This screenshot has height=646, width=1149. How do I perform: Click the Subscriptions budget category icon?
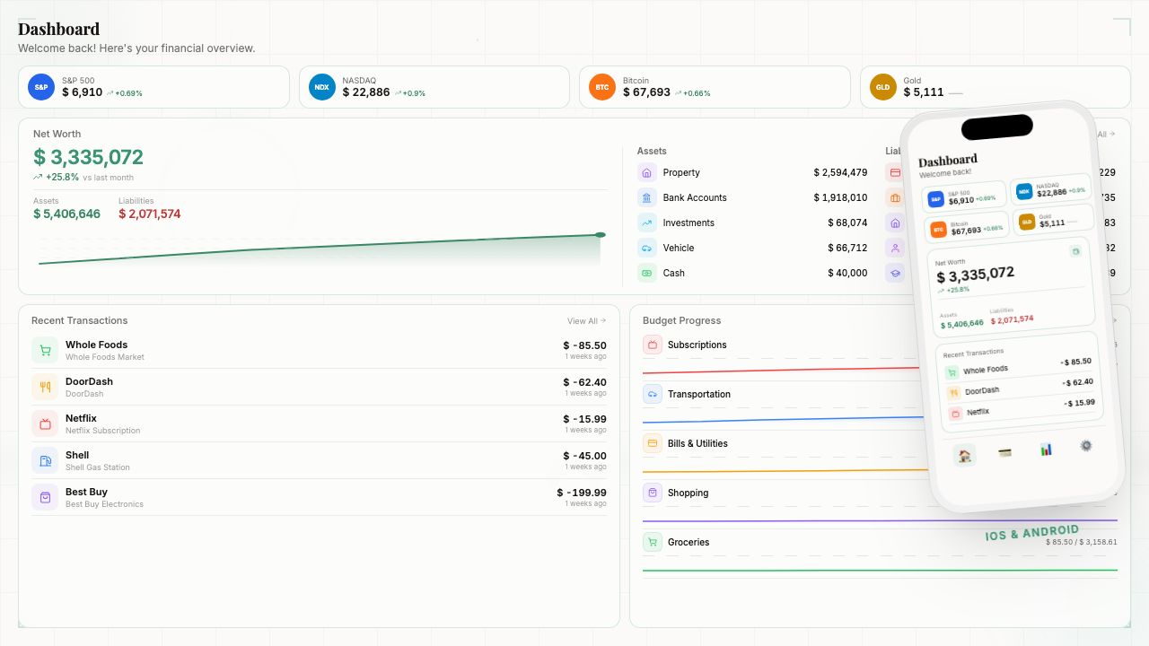coord(653,345)
